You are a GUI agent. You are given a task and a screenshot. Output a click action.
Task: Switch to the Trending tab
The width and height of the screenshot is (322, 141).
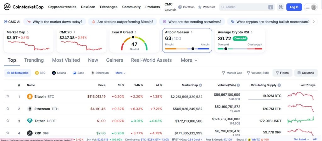34,60
